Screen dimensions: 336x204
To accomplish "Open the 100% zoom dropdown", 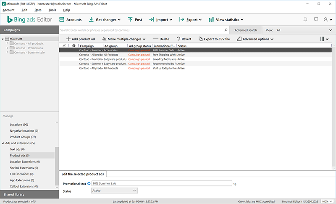I will [327, 201].
